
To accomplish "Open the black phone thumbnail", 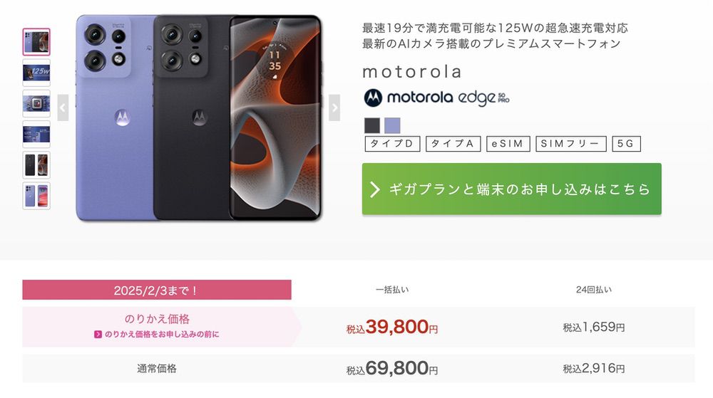I will pos(36,164).
